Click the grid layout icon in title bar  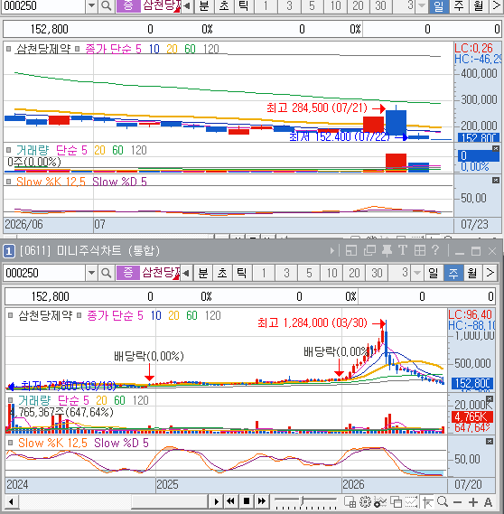point(420,250)
